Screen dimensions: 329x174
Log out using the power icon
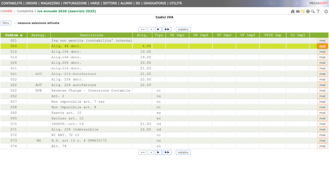point(326,12)
